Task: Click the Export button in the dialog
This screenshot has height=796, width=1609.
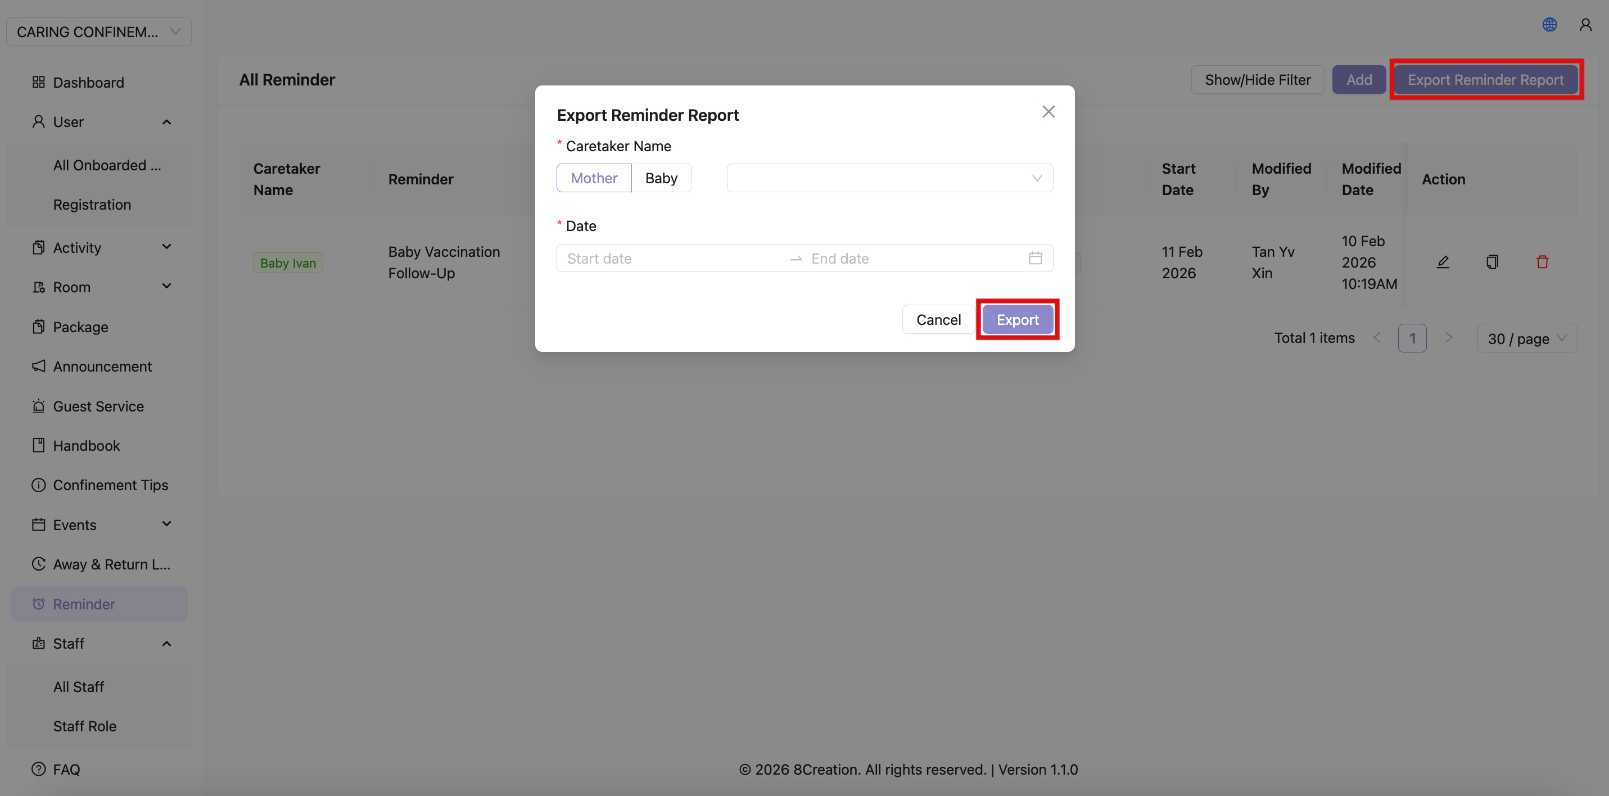Action: coord(1017,319)
